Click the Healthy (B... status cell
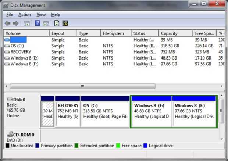228x161 pixels. pyautogui.click(x=145, y=46)
